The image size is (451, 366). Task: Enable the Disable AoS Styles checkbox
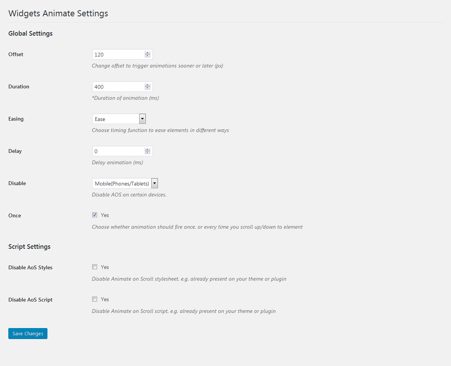point(94,267)
